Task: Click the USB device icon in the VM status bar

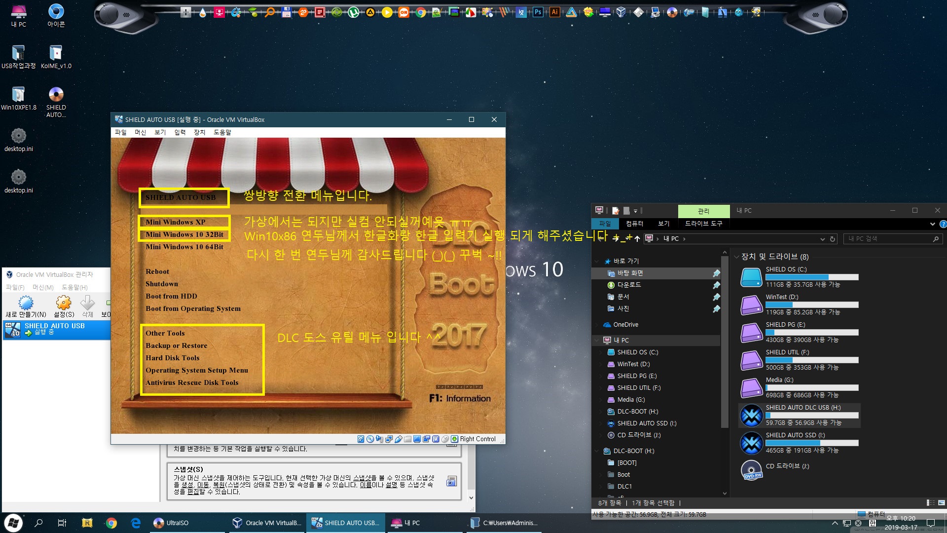Action: (x=399, y=439)
